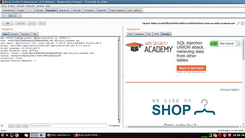Switch to the Proxy tab
Screen dimensions: 245x138
coord(30,10)
